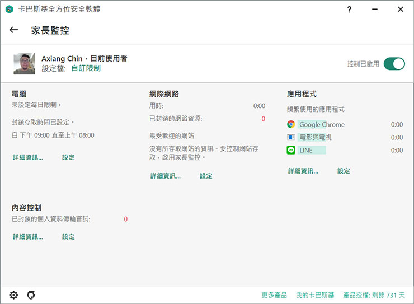Screen dimensions: 414x304
Task: Close the Kaspersky window
Action: (400, 10)
